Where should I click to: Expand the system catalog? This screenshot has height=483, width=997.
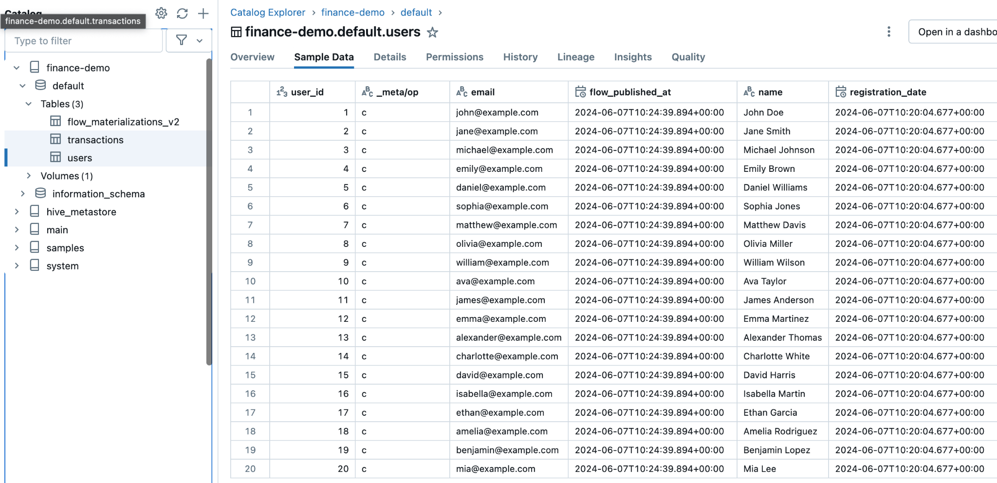point(17,266)
